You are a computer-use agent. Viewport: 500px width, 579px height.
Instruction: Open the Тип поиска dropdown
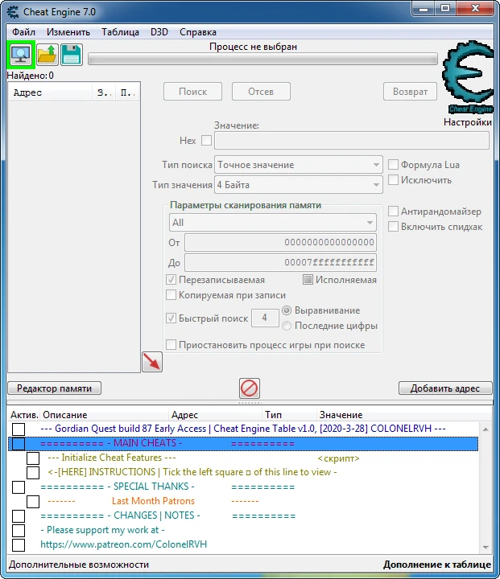299,165
